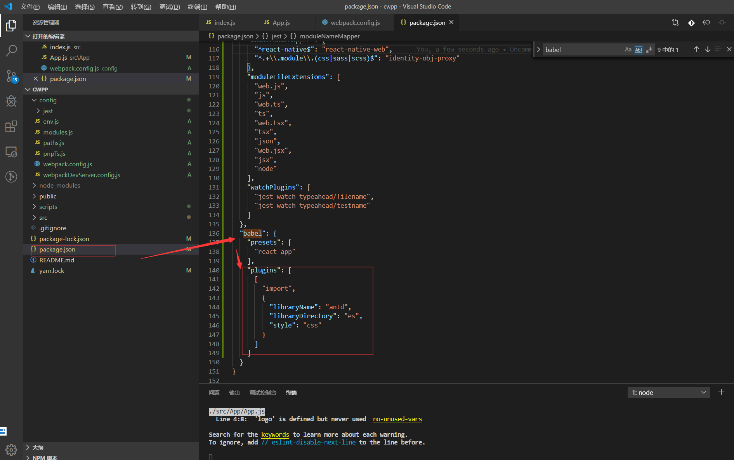The height and width of the screenshot is (460, 734).
Task: Toggle Match Whole Word option
Action: [639, 50]
